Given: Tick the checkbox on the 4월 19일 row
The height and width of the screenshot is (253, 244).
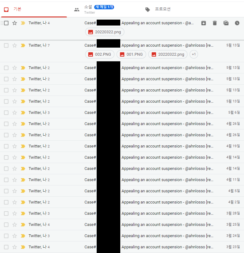Looking at the screenshot, I should click(6, 146).
